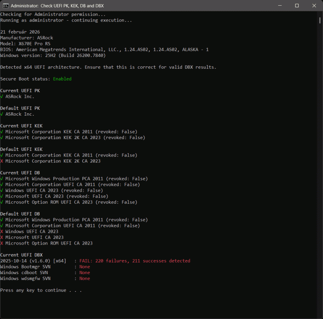Viewport: 323px width, 319px height.
Task: Click 'Default UEFI KEK' heading
Action: (x=21, y=149)
